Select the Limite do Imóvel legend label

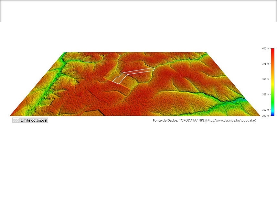(34, 120)
